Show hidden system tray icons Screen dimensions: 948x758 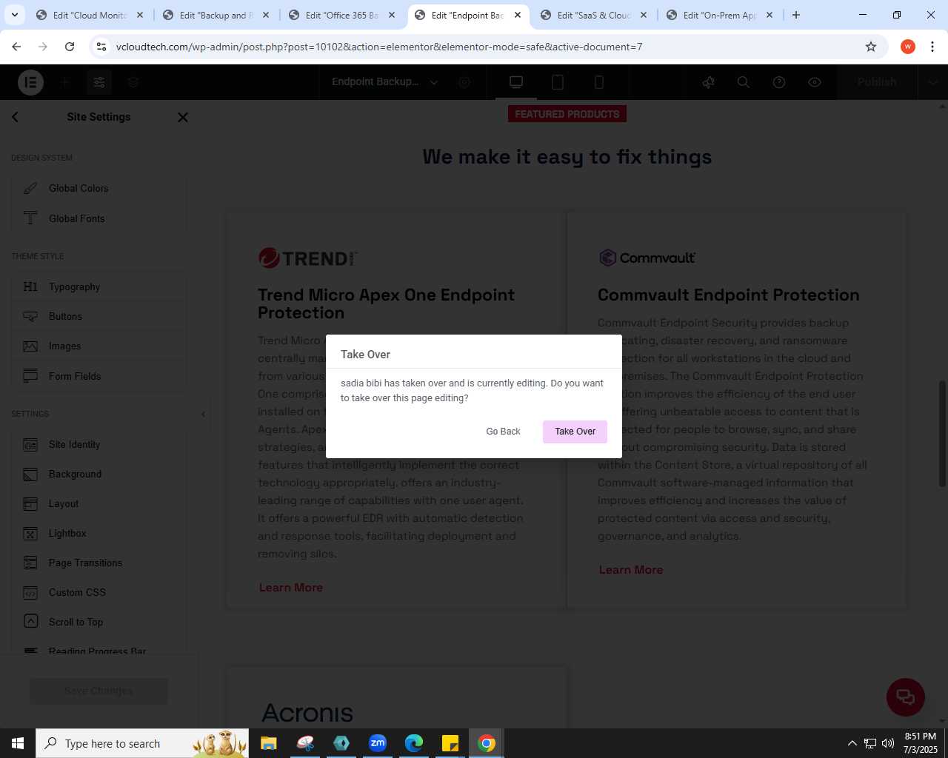coord(852,743)
